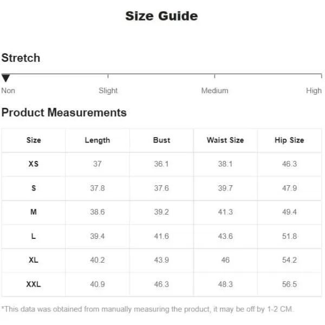Click the Waist Size column header
This screenshot has width=325, height=325.
[225, 140]
